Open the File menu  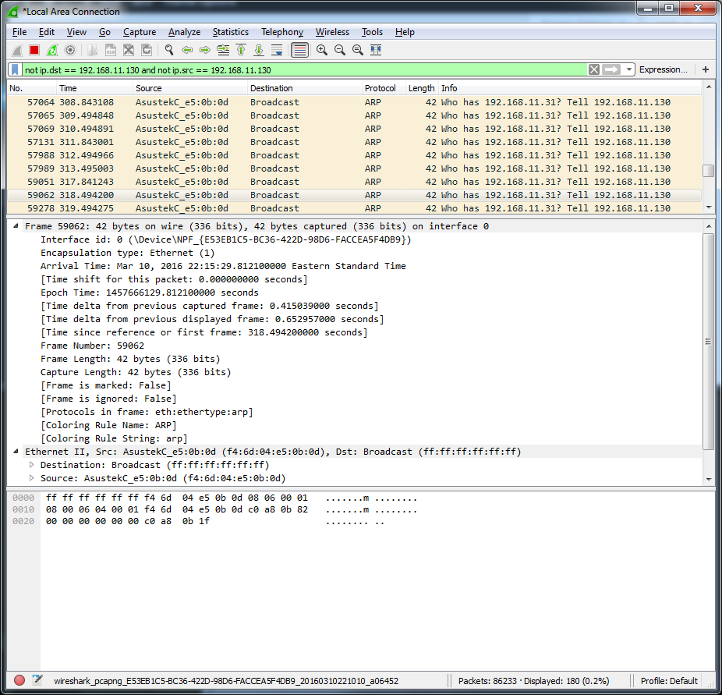[x=19, y=32]
